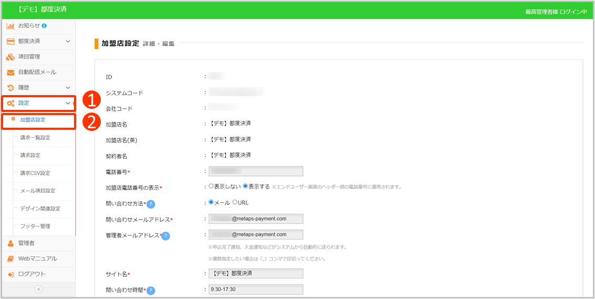Collapse the 設定 menu chevron
This screenshot has width=595, height=299.
[x=68, y=103]
